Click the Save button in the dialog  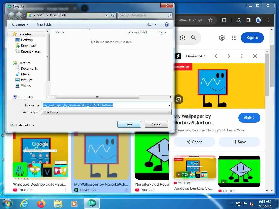[x=129, y=124]
